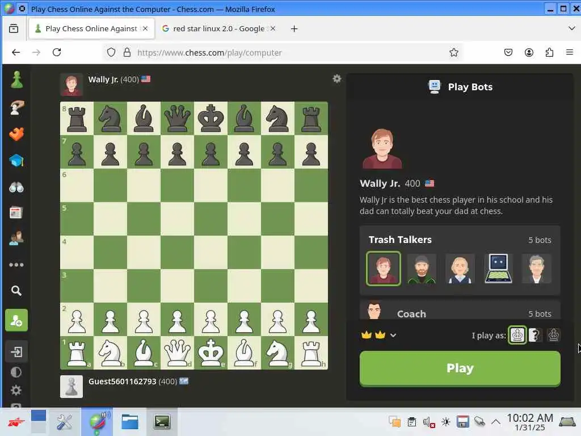The height and width of the screenshot is (436, 581).
Task: Click the tracking protection shield icon
Action: 111,52
